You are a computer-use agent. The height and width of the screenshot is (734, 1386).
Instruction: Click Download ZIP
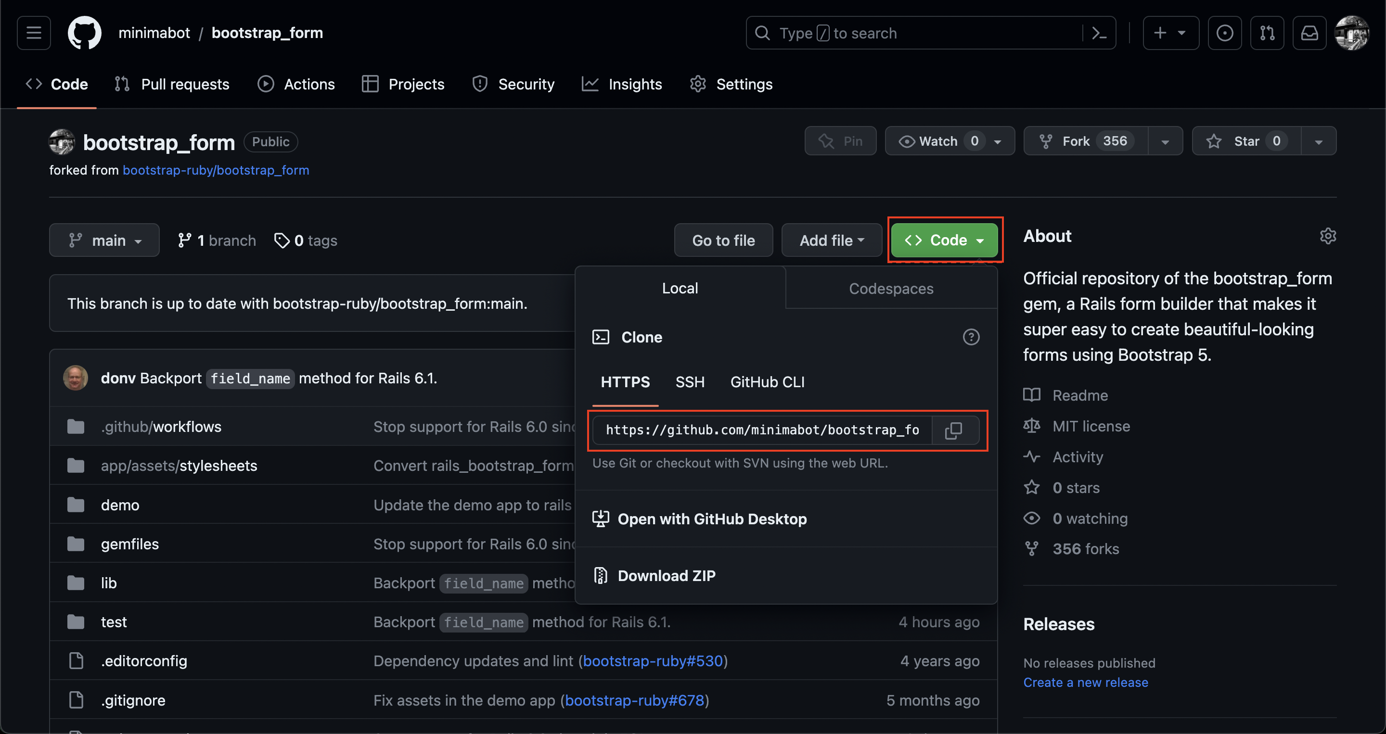666,576
